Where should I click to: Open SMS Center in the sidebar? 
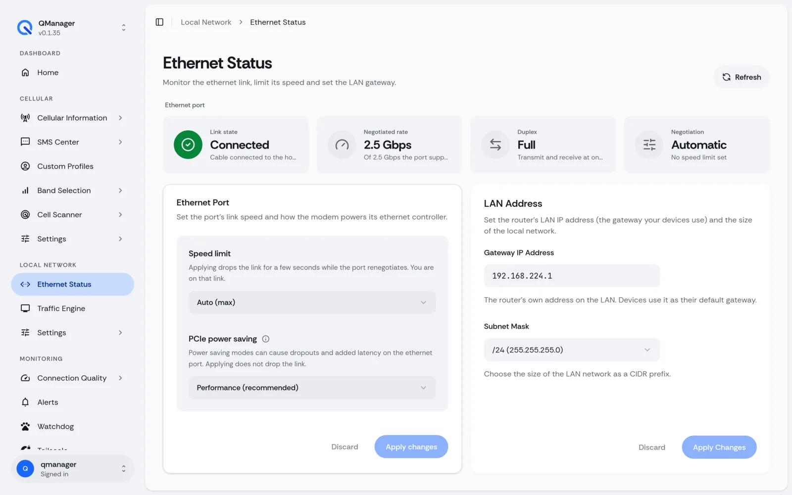tap(72, 142)
